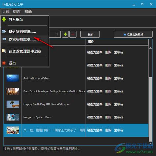Select 在资源管理器中浏览 menu entry
Viewport: 156px width, 156px height.
pos(25,51)
